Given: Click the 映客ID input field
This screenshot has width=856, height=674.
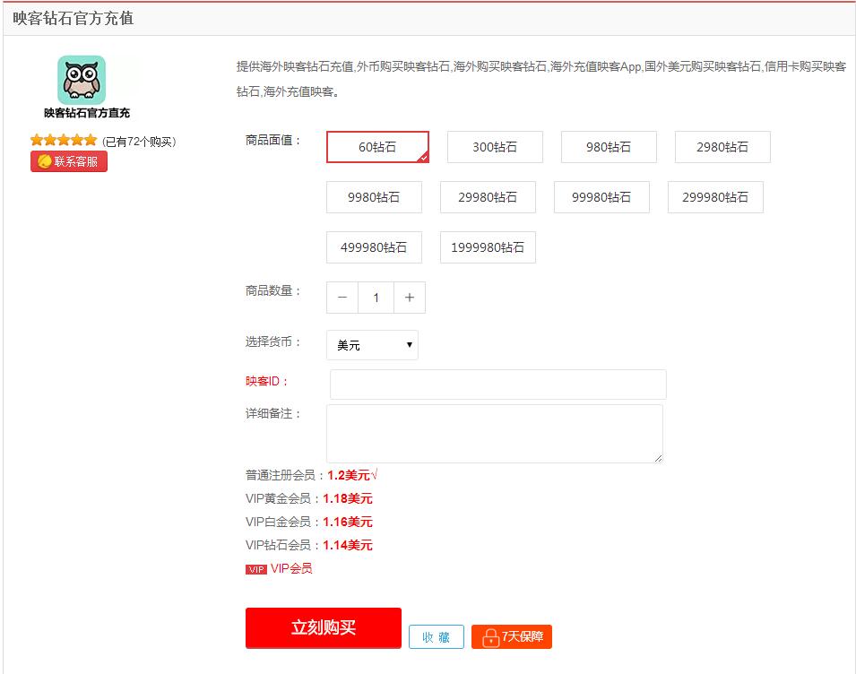Looking at the screenshot, I should coord(497,385).
